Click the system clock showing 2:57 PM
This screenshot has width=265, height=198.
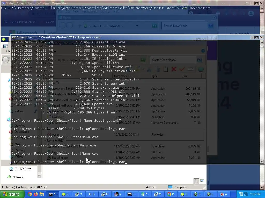pyautogui.click(x=255, y=194)
